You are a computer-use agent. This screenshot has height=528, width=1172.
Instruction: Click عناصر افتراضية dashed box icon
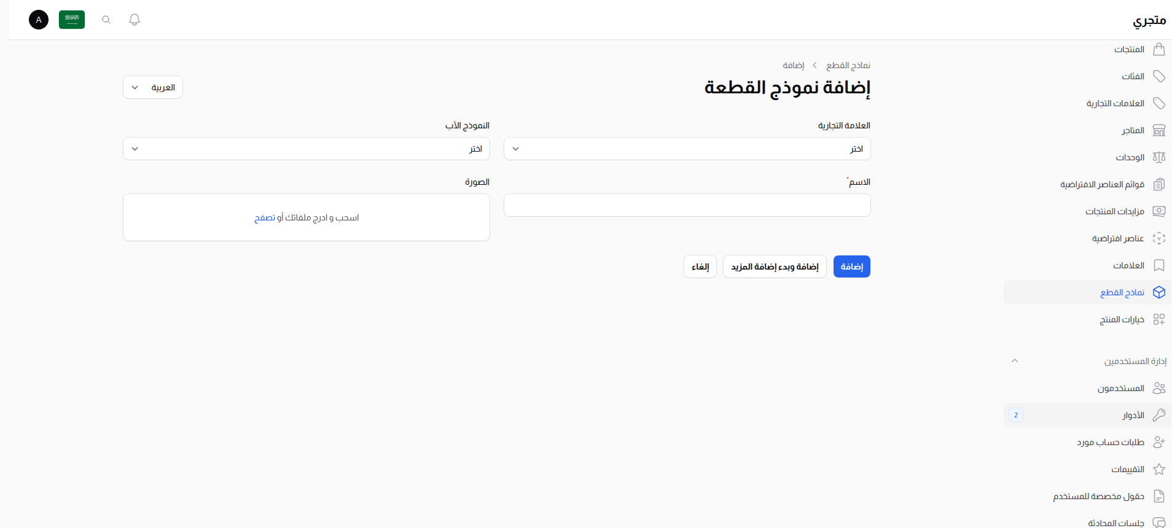tap(1159, 238)
